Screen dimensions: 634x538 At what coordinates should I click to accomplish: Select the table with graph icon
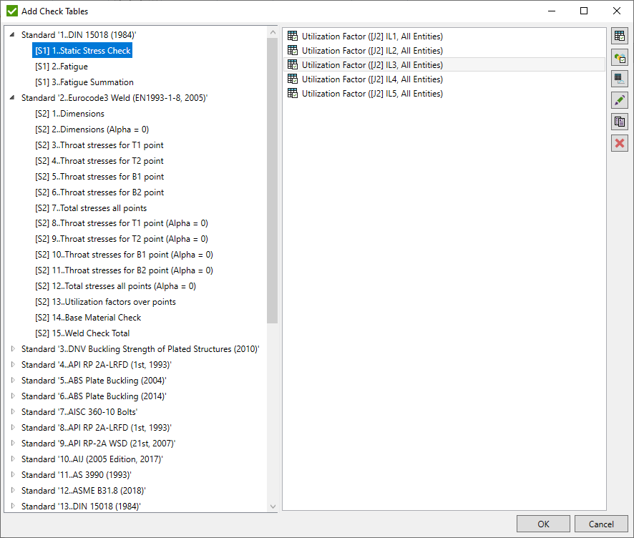click(619, 79)
